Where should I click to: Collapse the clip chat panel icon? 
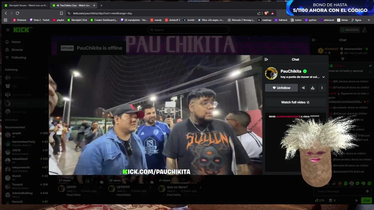coord(266,60)
